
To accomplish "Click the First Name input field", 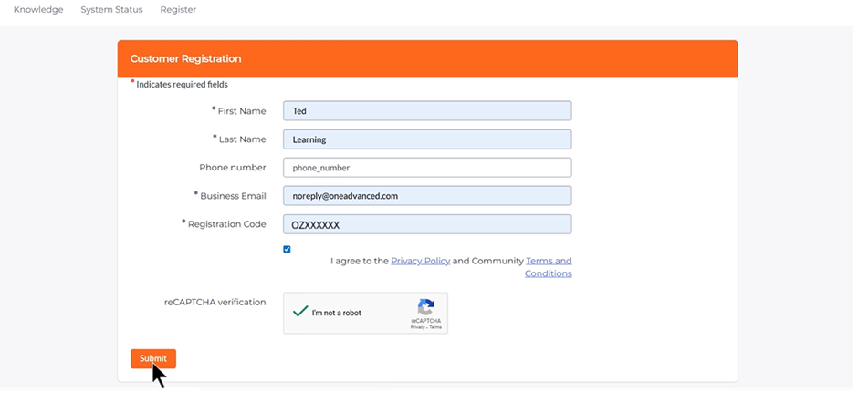I will click(427, 111).
